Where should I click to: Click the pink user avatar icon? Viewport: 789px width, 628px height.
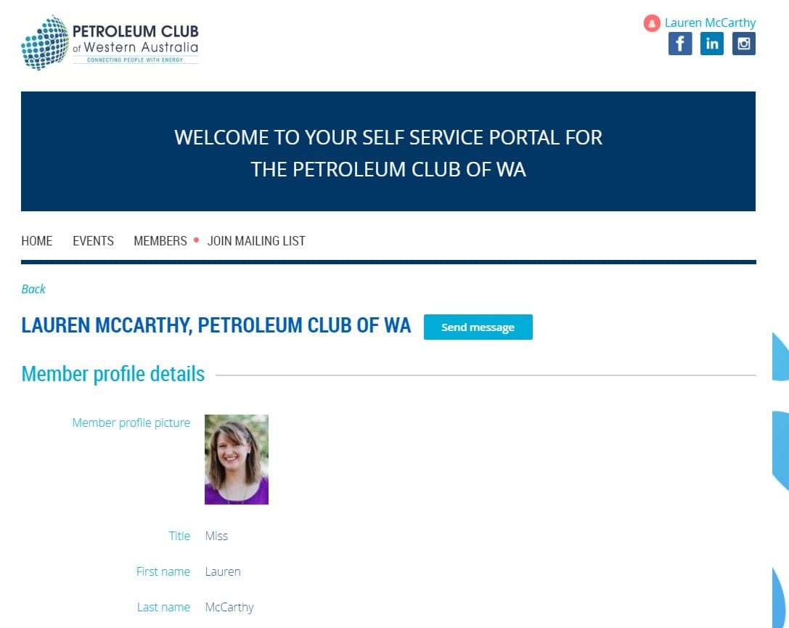652,23
